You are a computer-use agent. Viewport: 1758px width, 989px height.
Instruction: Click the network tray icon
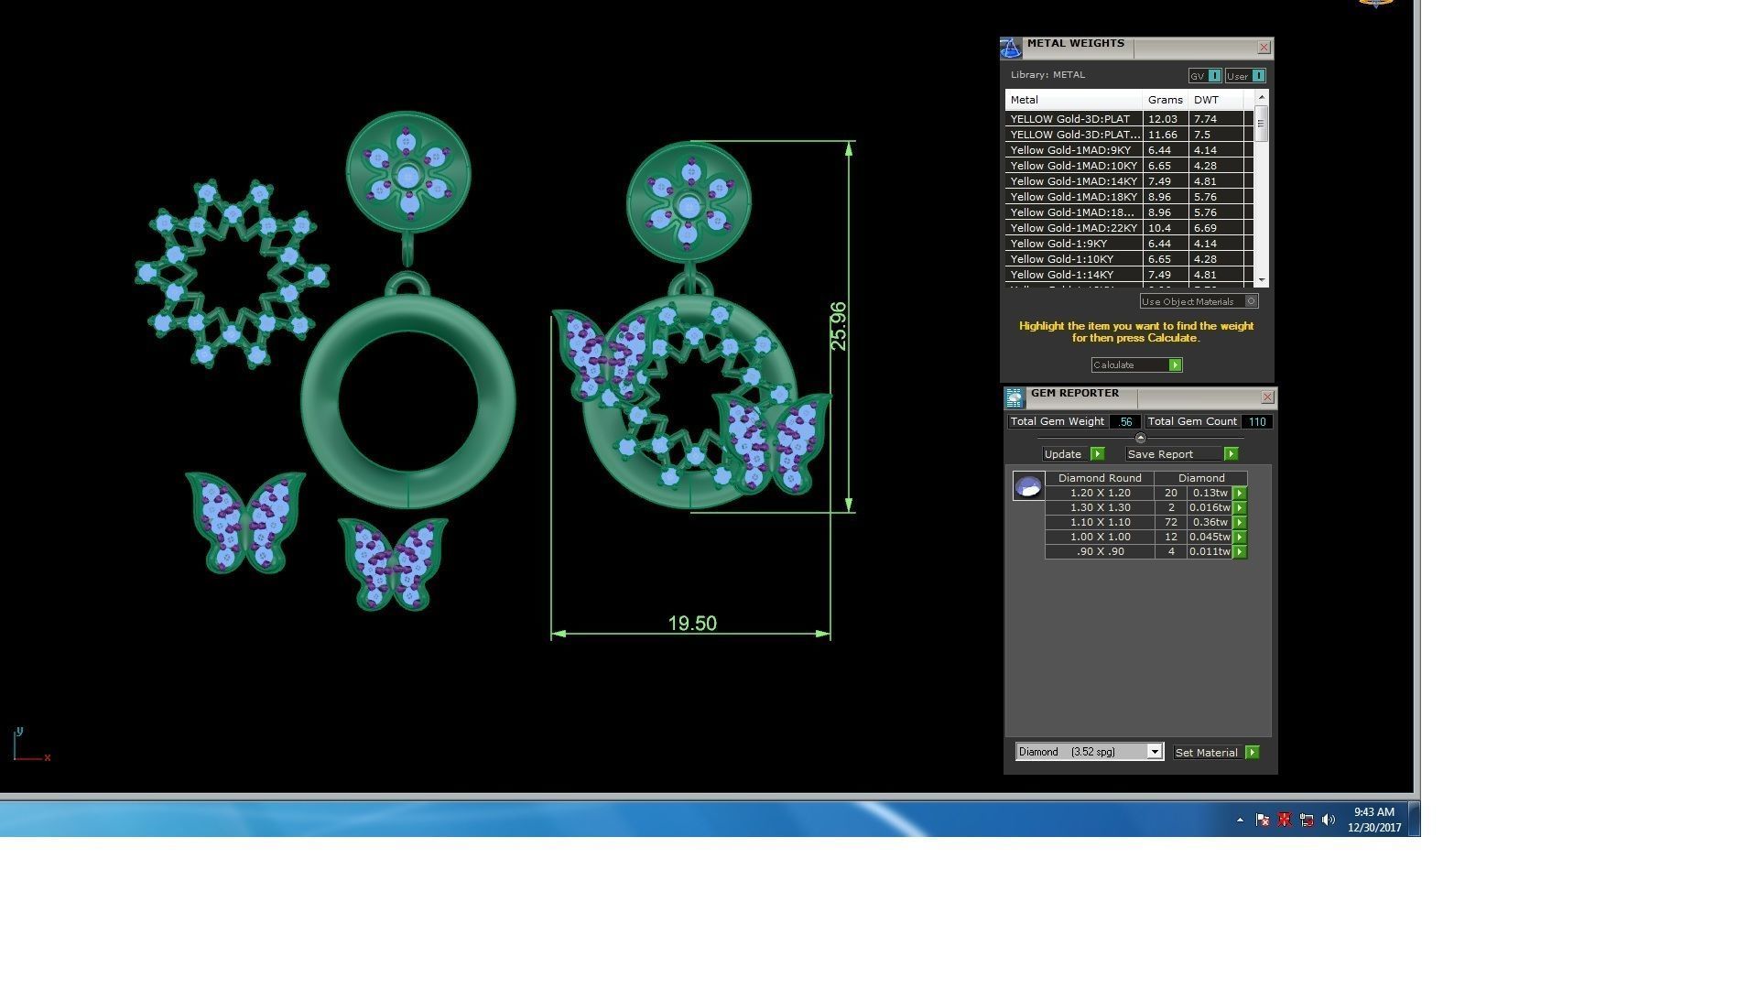click(x=1307, y=820)
